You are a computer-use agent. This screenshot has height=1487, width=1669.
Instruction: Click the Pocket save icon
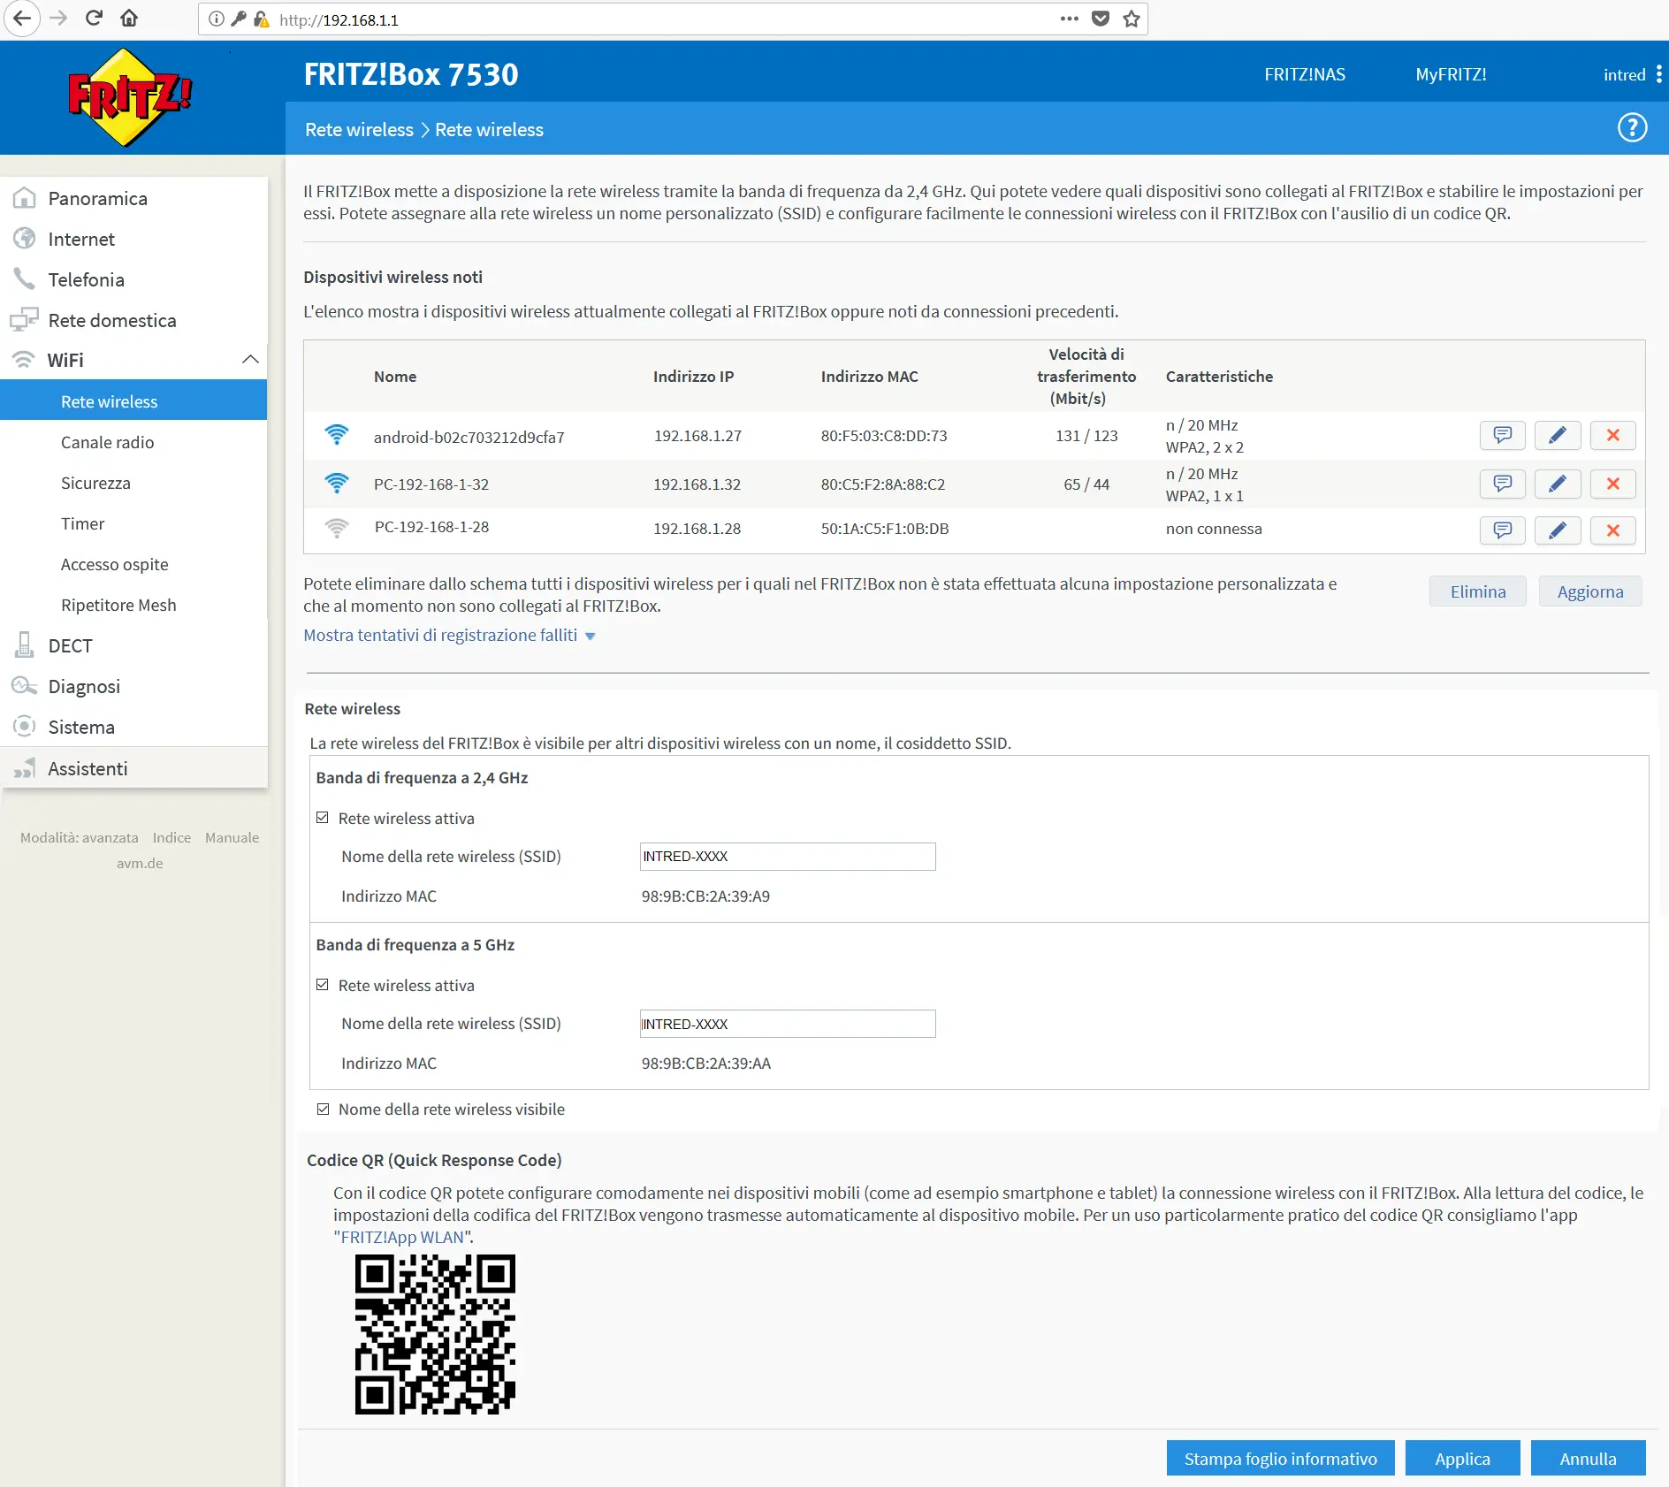pos(1101,19)
